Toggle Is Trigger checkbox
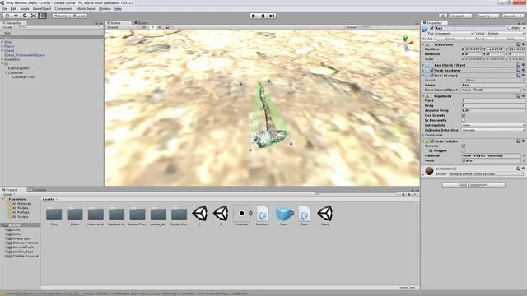The width and height of the screenshot is (527, 296). click(x=464, y=150)
